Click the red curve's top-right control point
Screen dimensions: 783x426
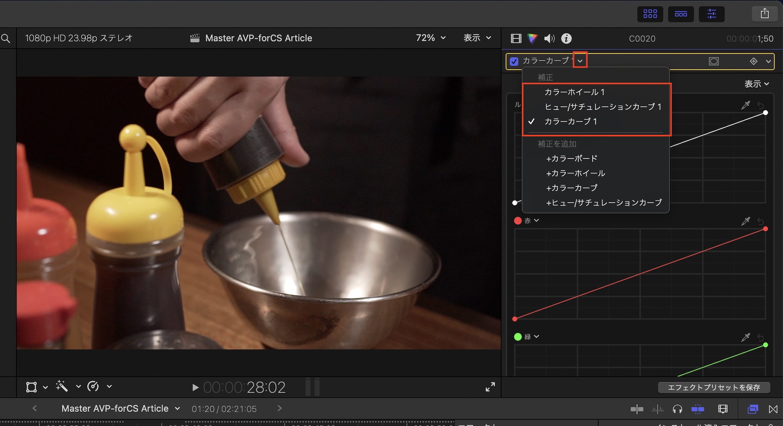click(765, 229)
